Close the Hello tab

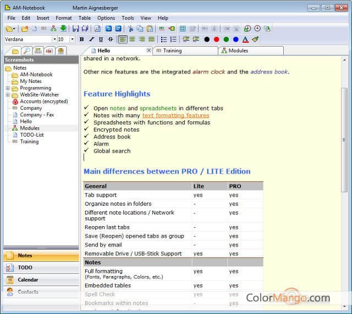click(x=148, y=50)
